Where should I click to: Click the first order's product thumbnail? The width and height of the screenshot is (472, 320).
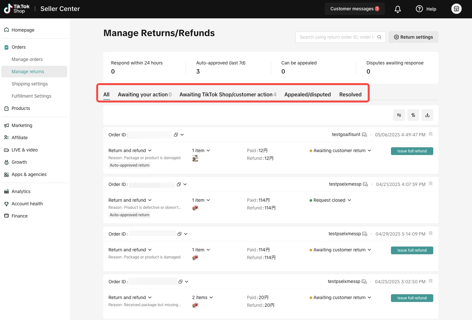coord(195,158)
